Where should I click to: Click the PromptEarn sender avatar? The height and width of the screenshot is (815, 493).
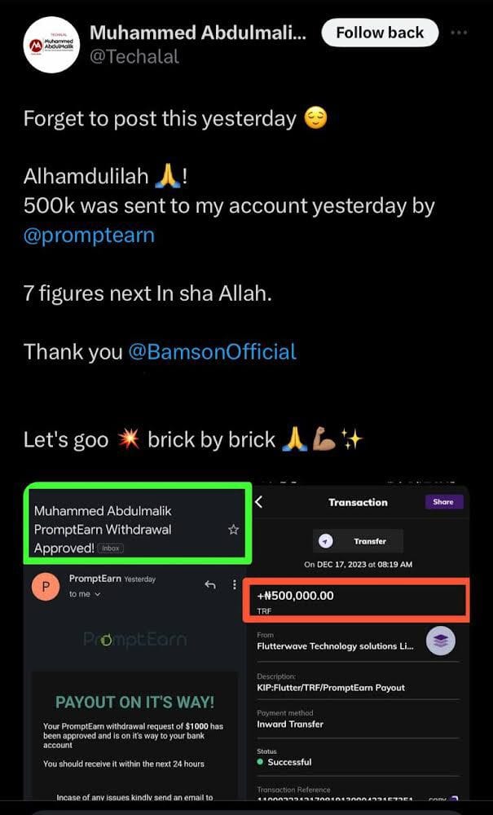pyautogui.click(x=46, y=587)
